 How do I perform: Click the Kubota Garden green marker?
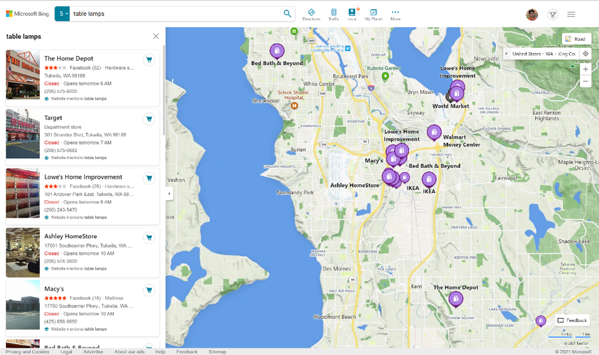pyautogui.click(x=385, y=76)
